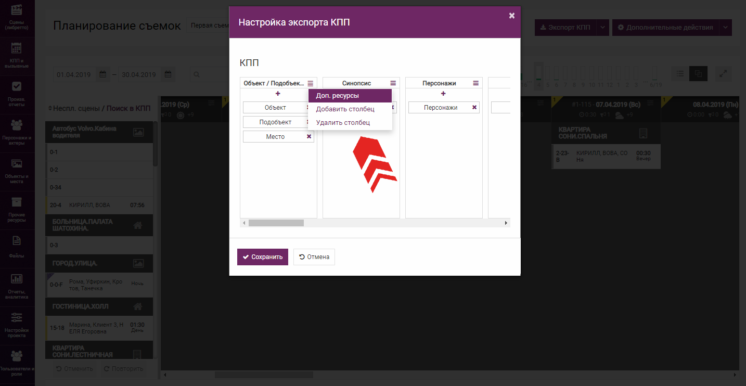Remove the Место field from its column
Viewport: 746px width, 386px height.
pos(309,136)
